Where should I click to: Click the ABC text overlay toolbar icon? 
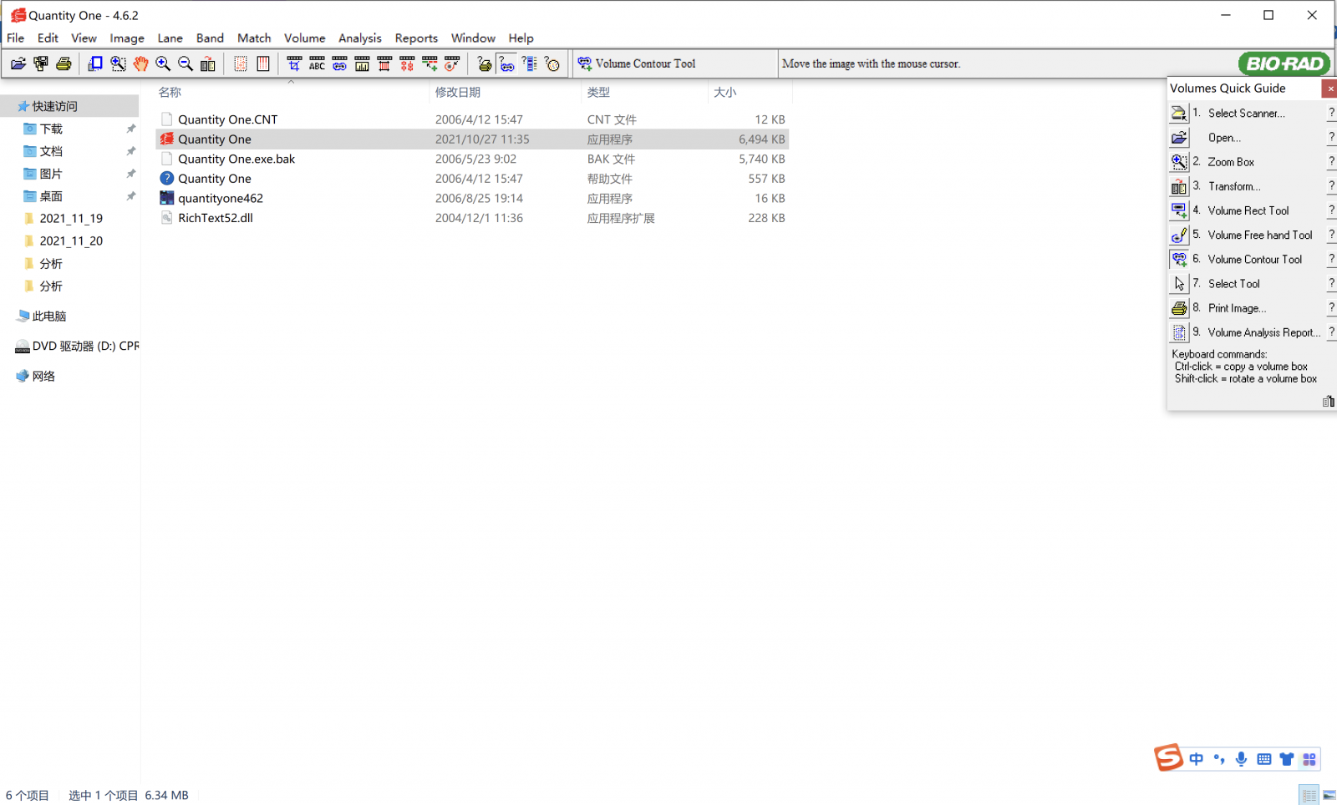point(317,63)
